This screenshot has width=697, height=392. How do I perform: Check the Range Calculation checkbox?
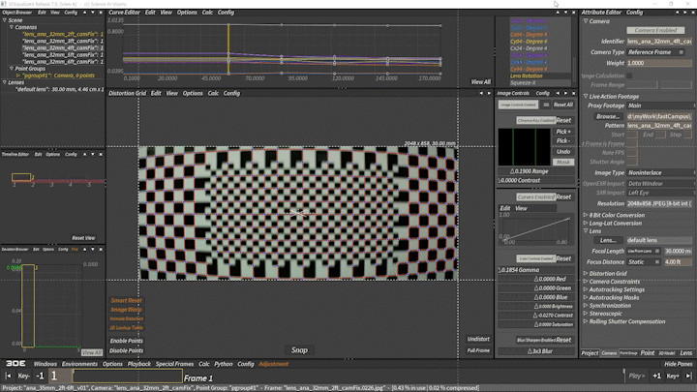click(x=629, y=76)
